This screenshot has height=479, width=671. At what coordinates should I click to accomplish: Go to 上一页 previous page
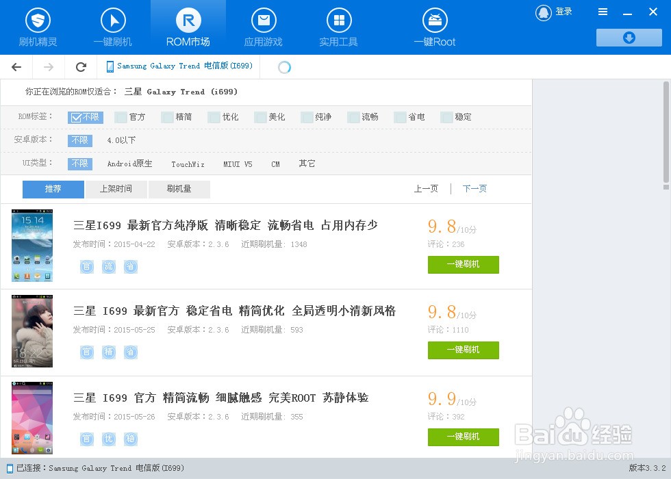426,189
